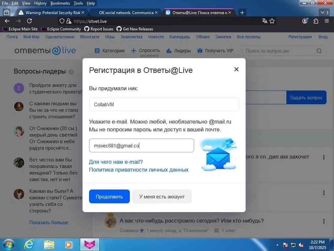Close the Warning: Potential Security Risk tab

pos(83,13)
